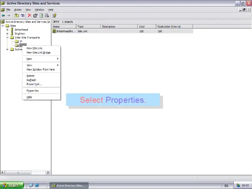Click the Forward arrow toolbar icon
Image resolution: width=252 pixels, height=189 pixels.
tap(9, 16)
